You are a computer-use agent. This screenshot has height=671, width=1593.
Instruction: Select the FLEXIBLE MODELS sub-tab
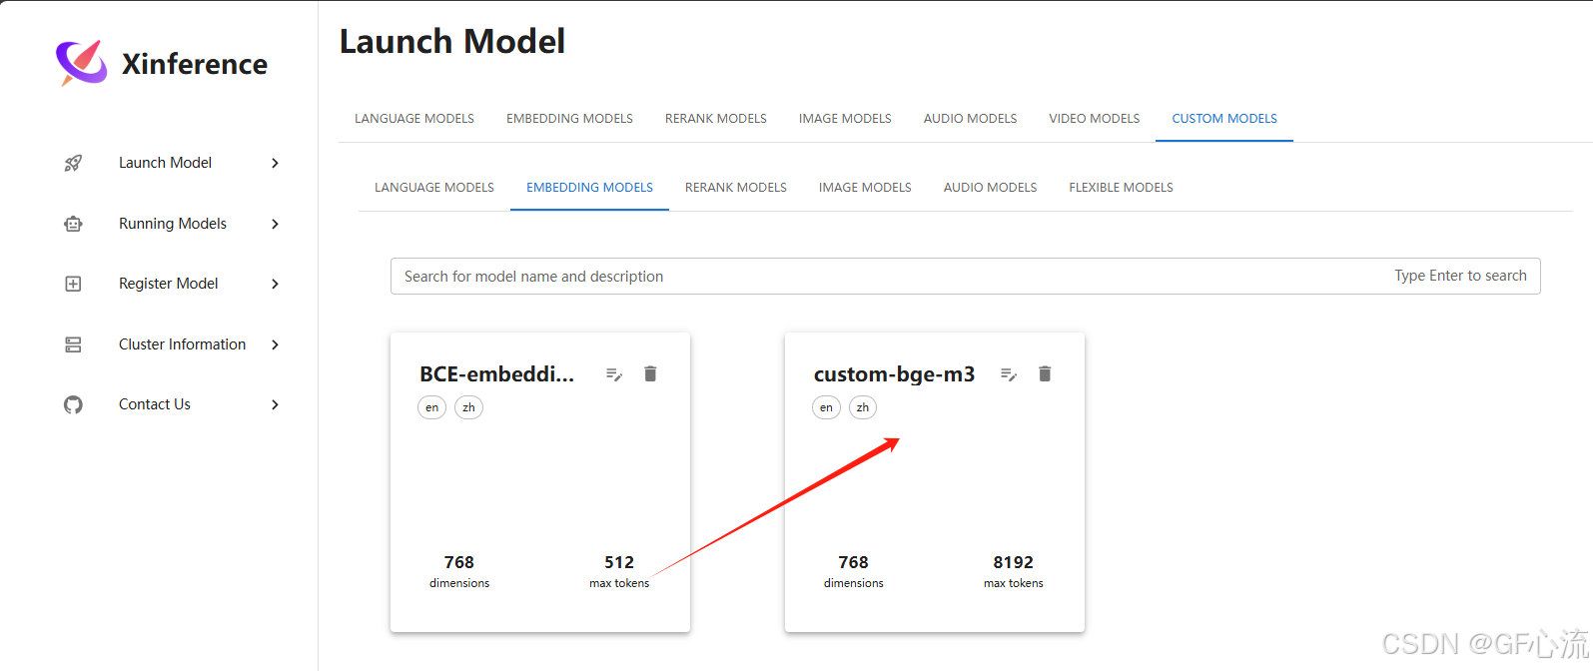1121,187
